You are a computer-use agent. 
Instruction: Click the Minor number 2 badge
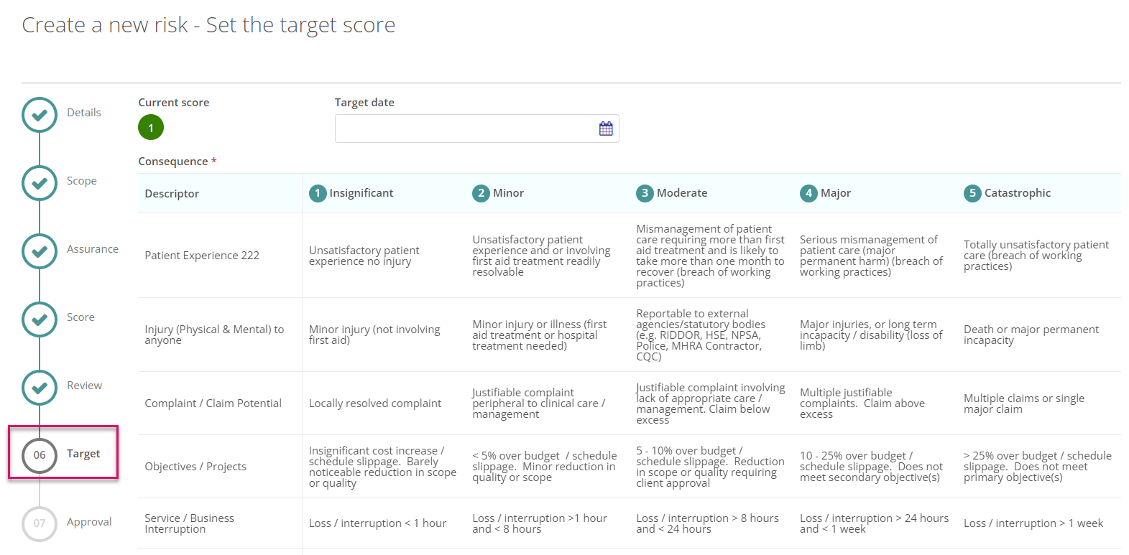[x=481, y=193]
